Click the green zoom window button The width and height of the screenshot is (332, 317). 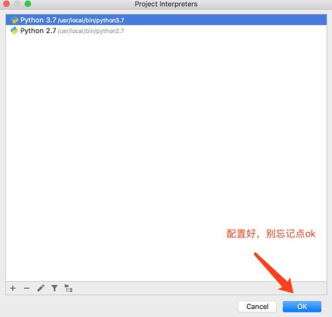pos(28,4)
